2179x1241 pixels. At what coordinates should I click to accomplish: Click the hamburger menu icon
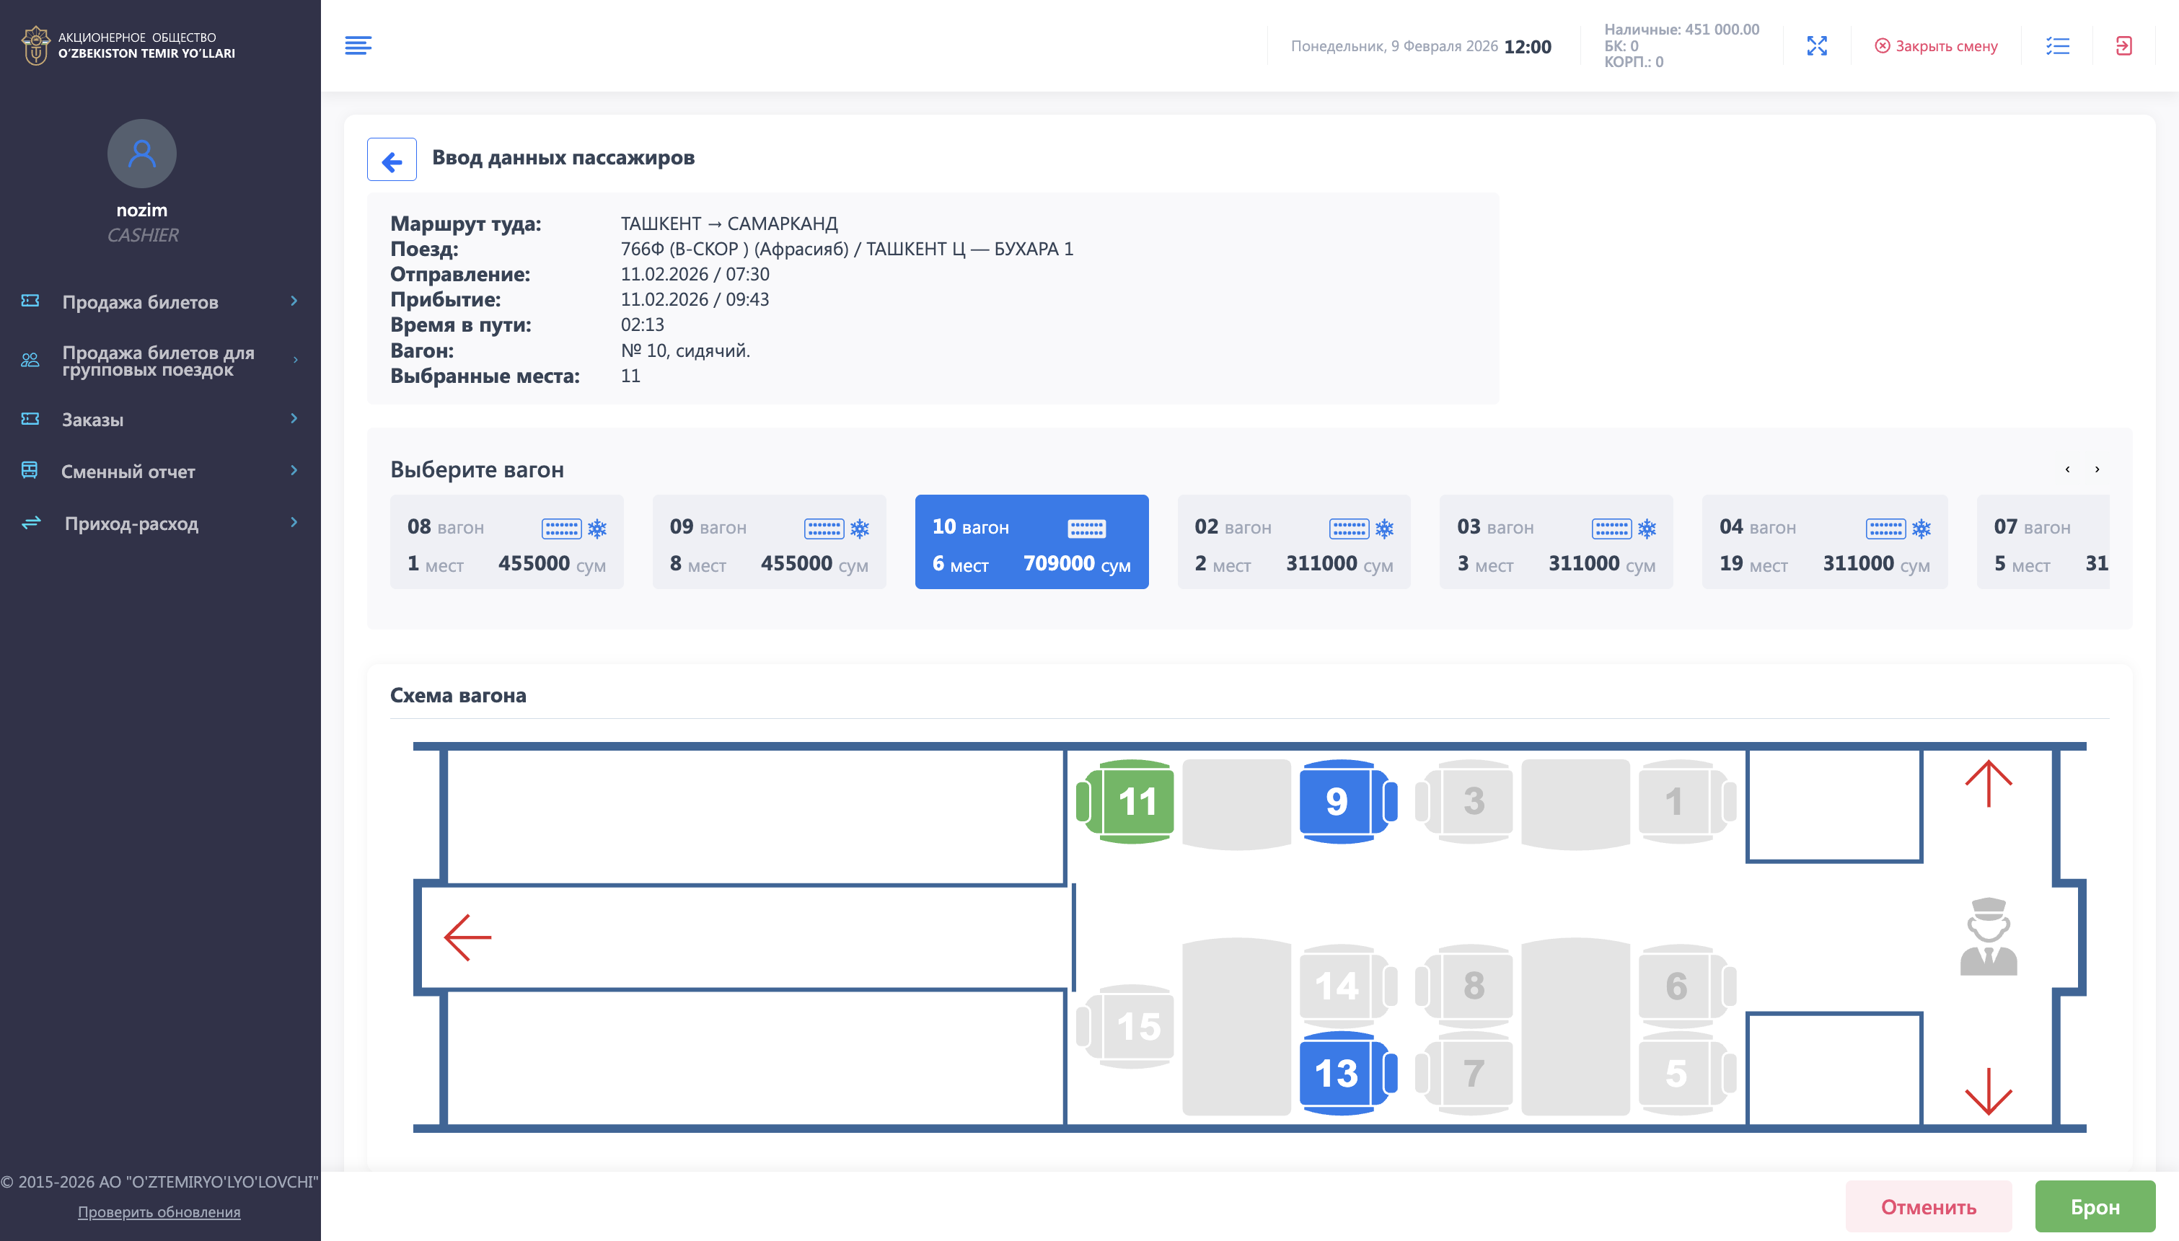pyautogui.click(x=358, y=45)
